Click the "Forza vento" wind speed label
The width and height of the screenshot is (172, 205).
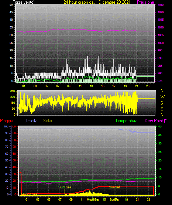24,2
